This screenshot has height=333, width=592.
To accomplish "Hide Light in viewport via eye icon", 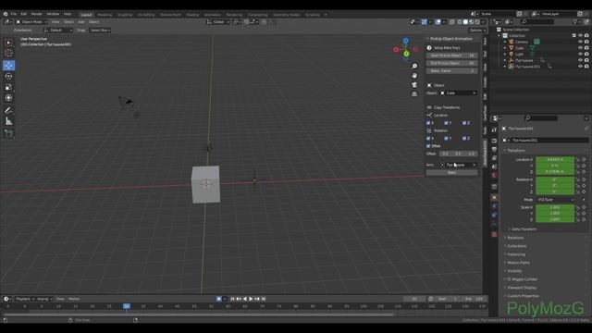I will 580,54.
